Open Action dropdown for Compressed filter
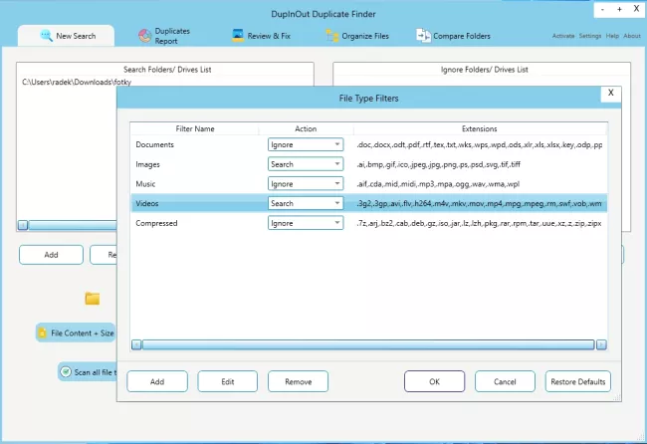 point(306,223)
